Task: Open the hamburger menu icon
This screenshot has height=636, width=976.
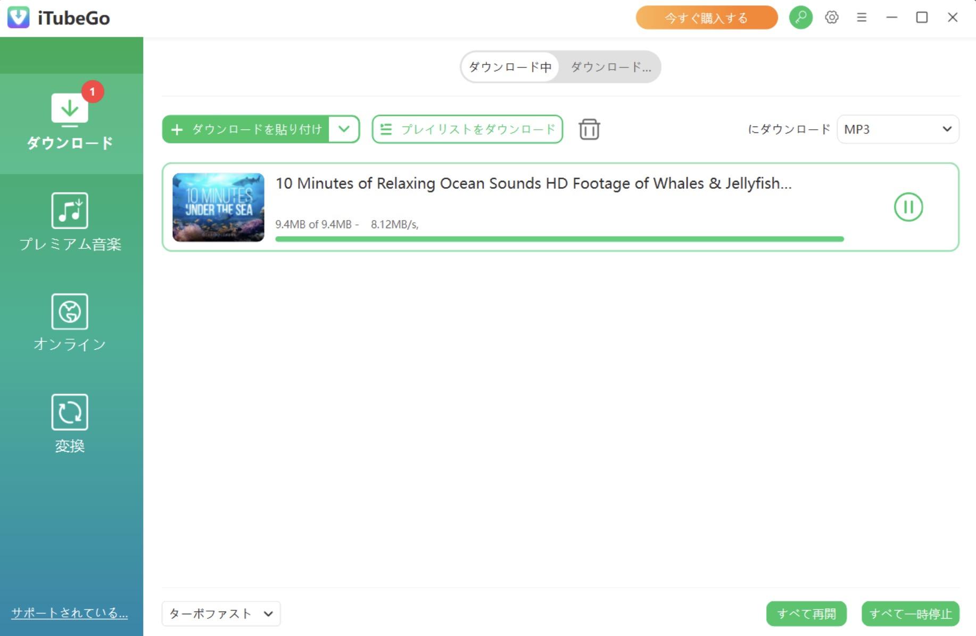Action: pyautogui.click(x=862, y=18)
